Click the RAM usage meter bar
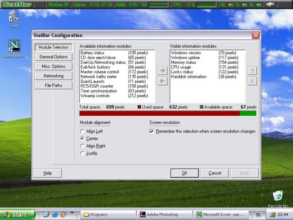 point(159,5)
